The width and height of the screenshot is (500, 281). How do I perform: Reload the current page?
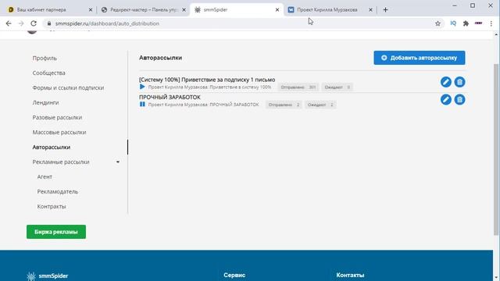tap(34, 23)
